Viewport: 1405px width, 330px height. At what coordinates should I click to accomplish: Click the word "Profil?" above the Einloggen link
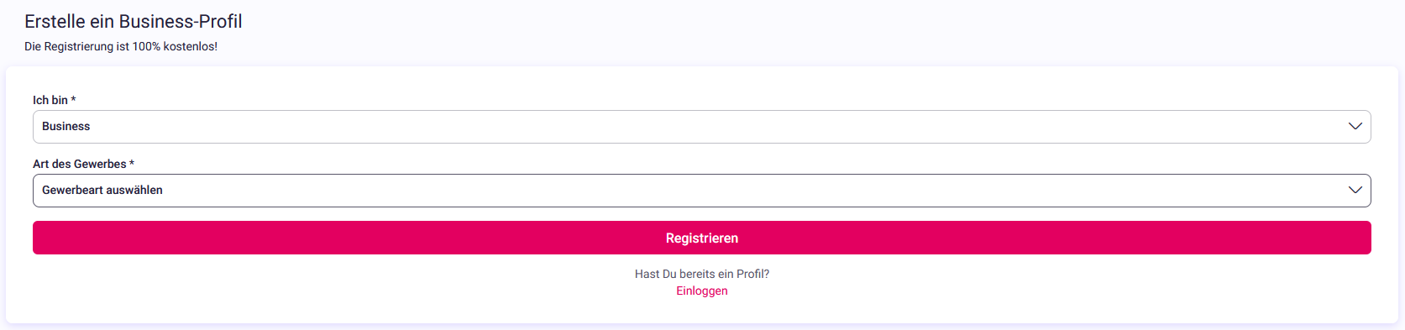[x=752, y=274]
